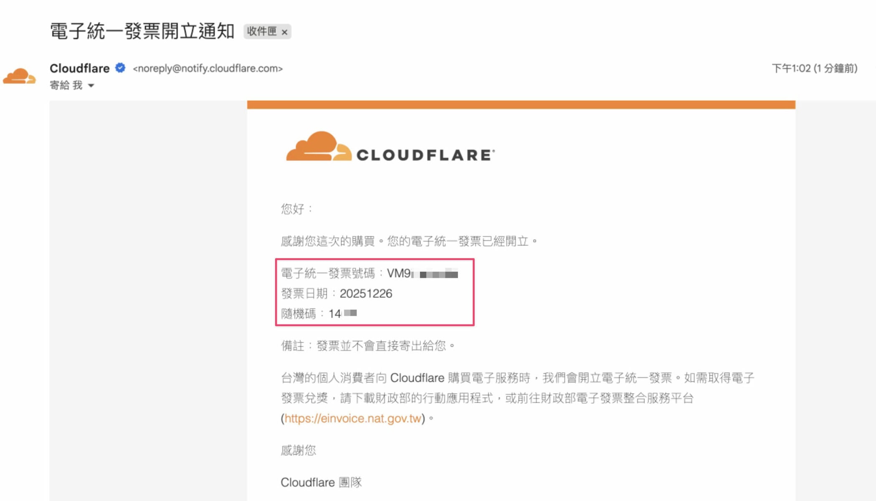Click the invoice date 20251226
876x501 pixels.
(x=366, y=294)
